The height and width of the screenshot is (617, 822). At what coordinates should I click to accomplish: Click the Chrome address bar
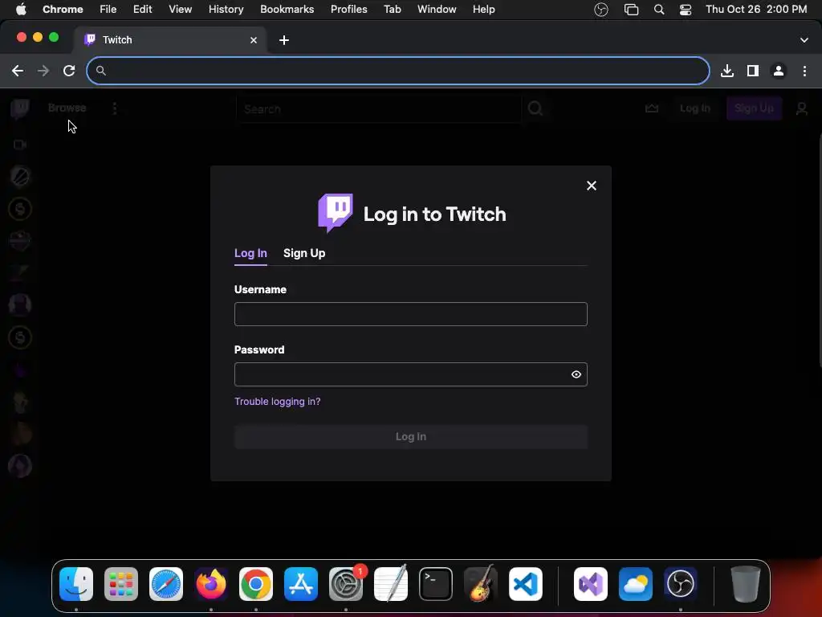coord(398,71)
